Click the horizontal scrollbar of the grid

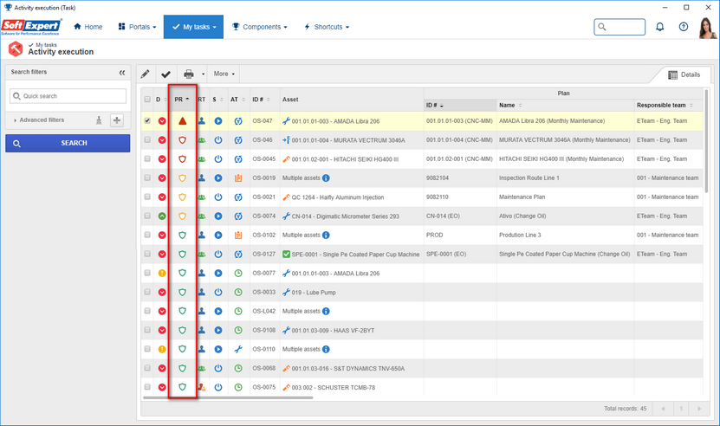coord(228,397)
